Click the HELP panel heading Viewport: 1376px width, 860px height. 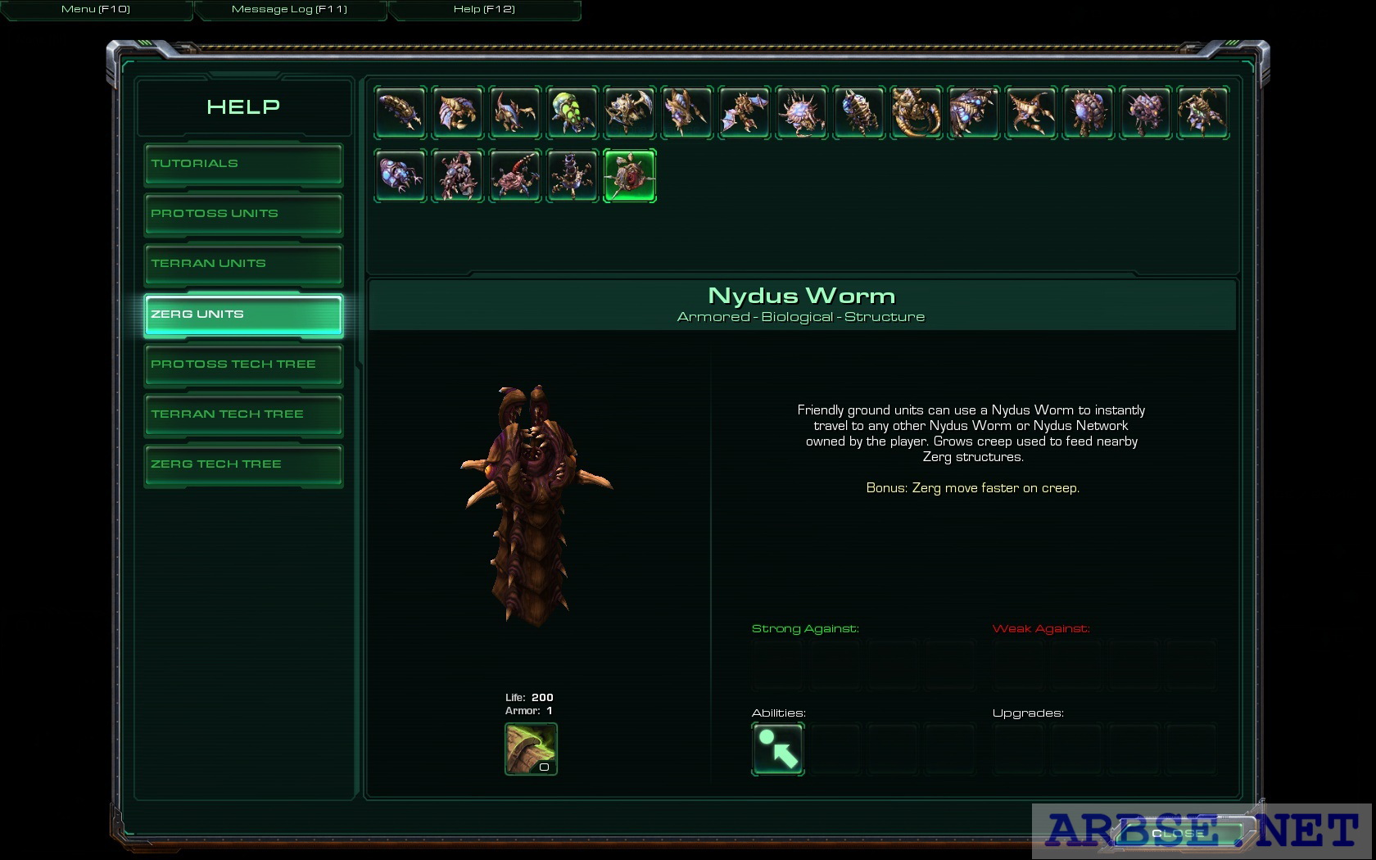pyautogui.click(x=243, y=107)
